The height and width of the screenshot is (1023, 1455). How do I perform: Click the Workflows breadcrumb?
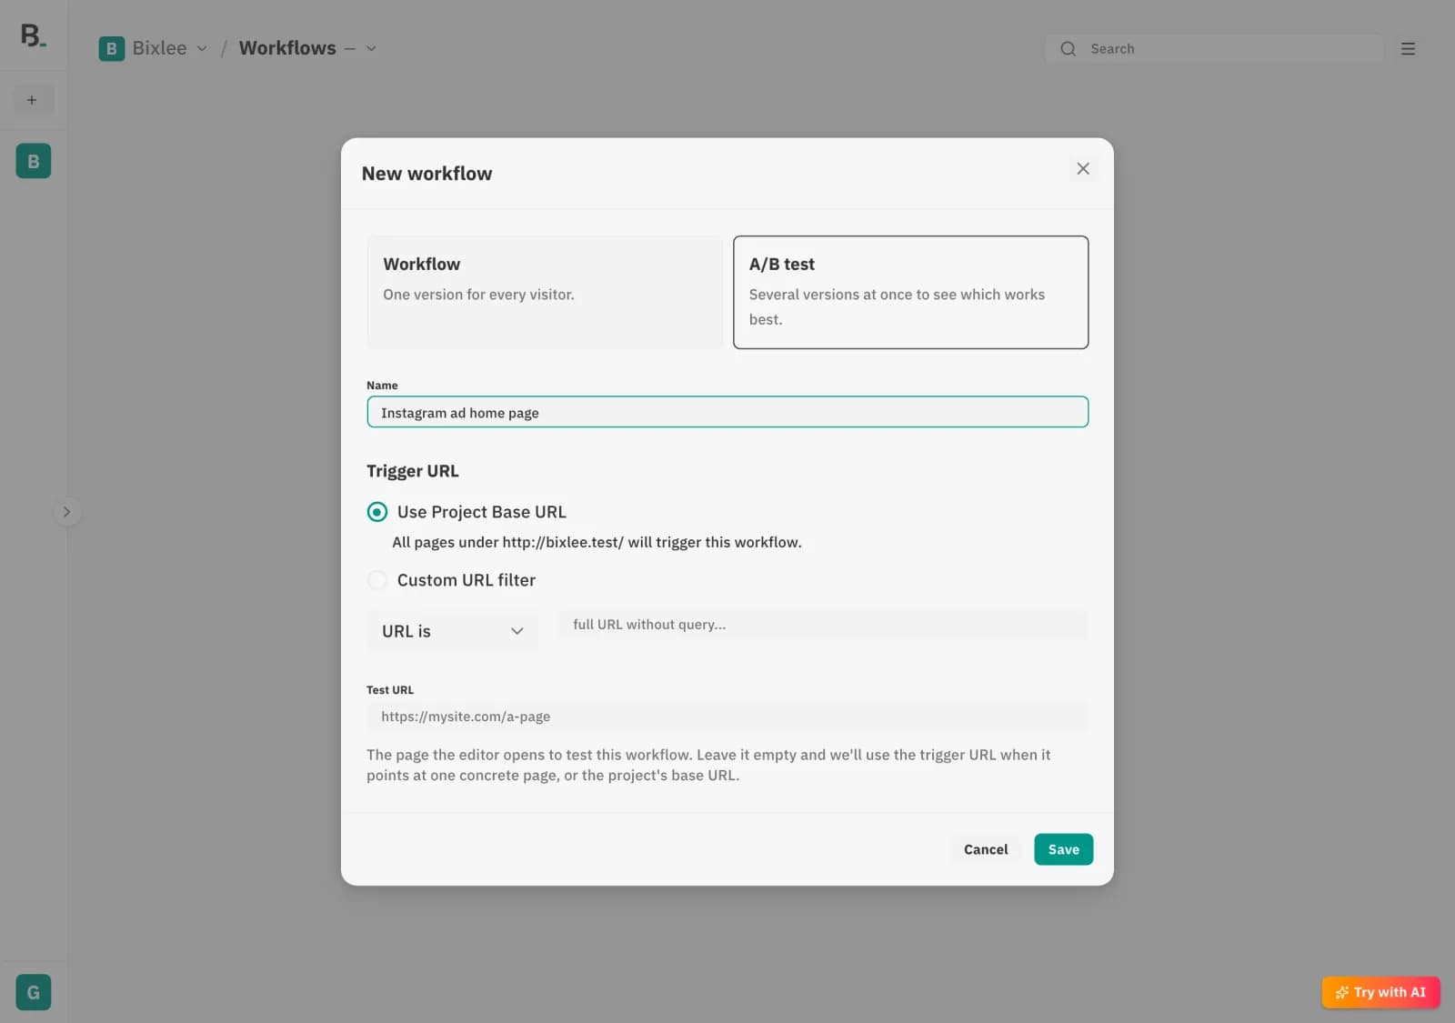pos(287,48)
